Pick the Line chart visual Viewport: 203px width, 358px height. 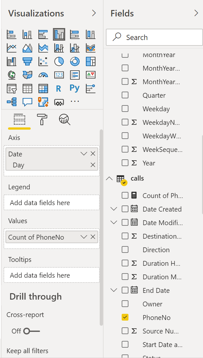point(11,48)
